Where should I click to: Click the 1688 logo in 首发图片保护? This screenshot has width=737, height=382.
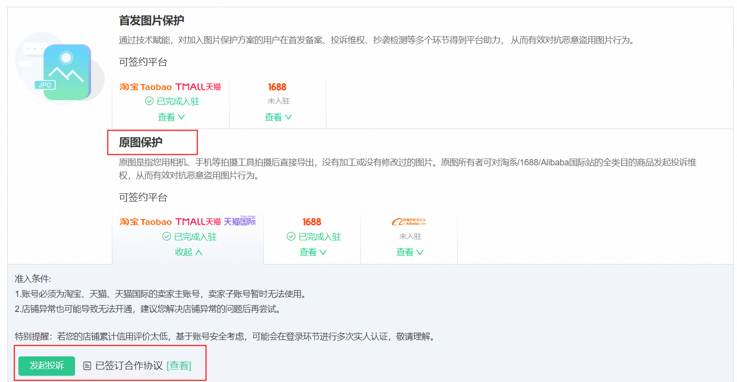277,87
